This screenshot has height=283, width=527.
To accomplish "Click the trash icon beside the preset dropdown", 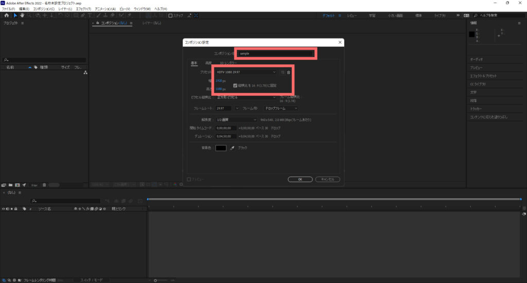I will click(x=289, y=73).
